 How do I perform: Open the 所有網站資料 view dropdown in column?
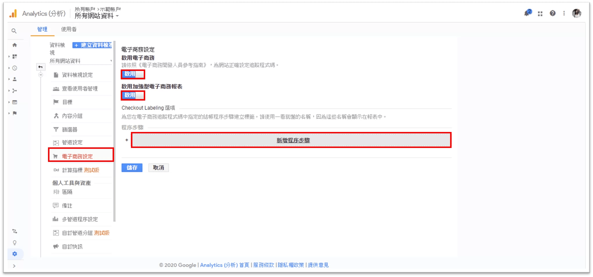pyautogui.click(x=81, y=61)
